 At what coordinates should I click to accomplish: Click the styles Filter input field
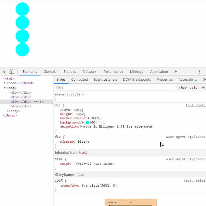[x=115, y=88]
